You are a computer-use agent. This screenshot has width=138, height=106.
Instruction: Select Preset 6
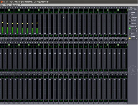pos(132,31)
